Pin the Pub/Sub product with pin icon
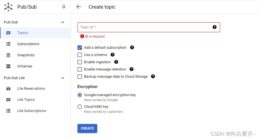Viewport: 260px width, 139px height. click(x=64, y=7)
